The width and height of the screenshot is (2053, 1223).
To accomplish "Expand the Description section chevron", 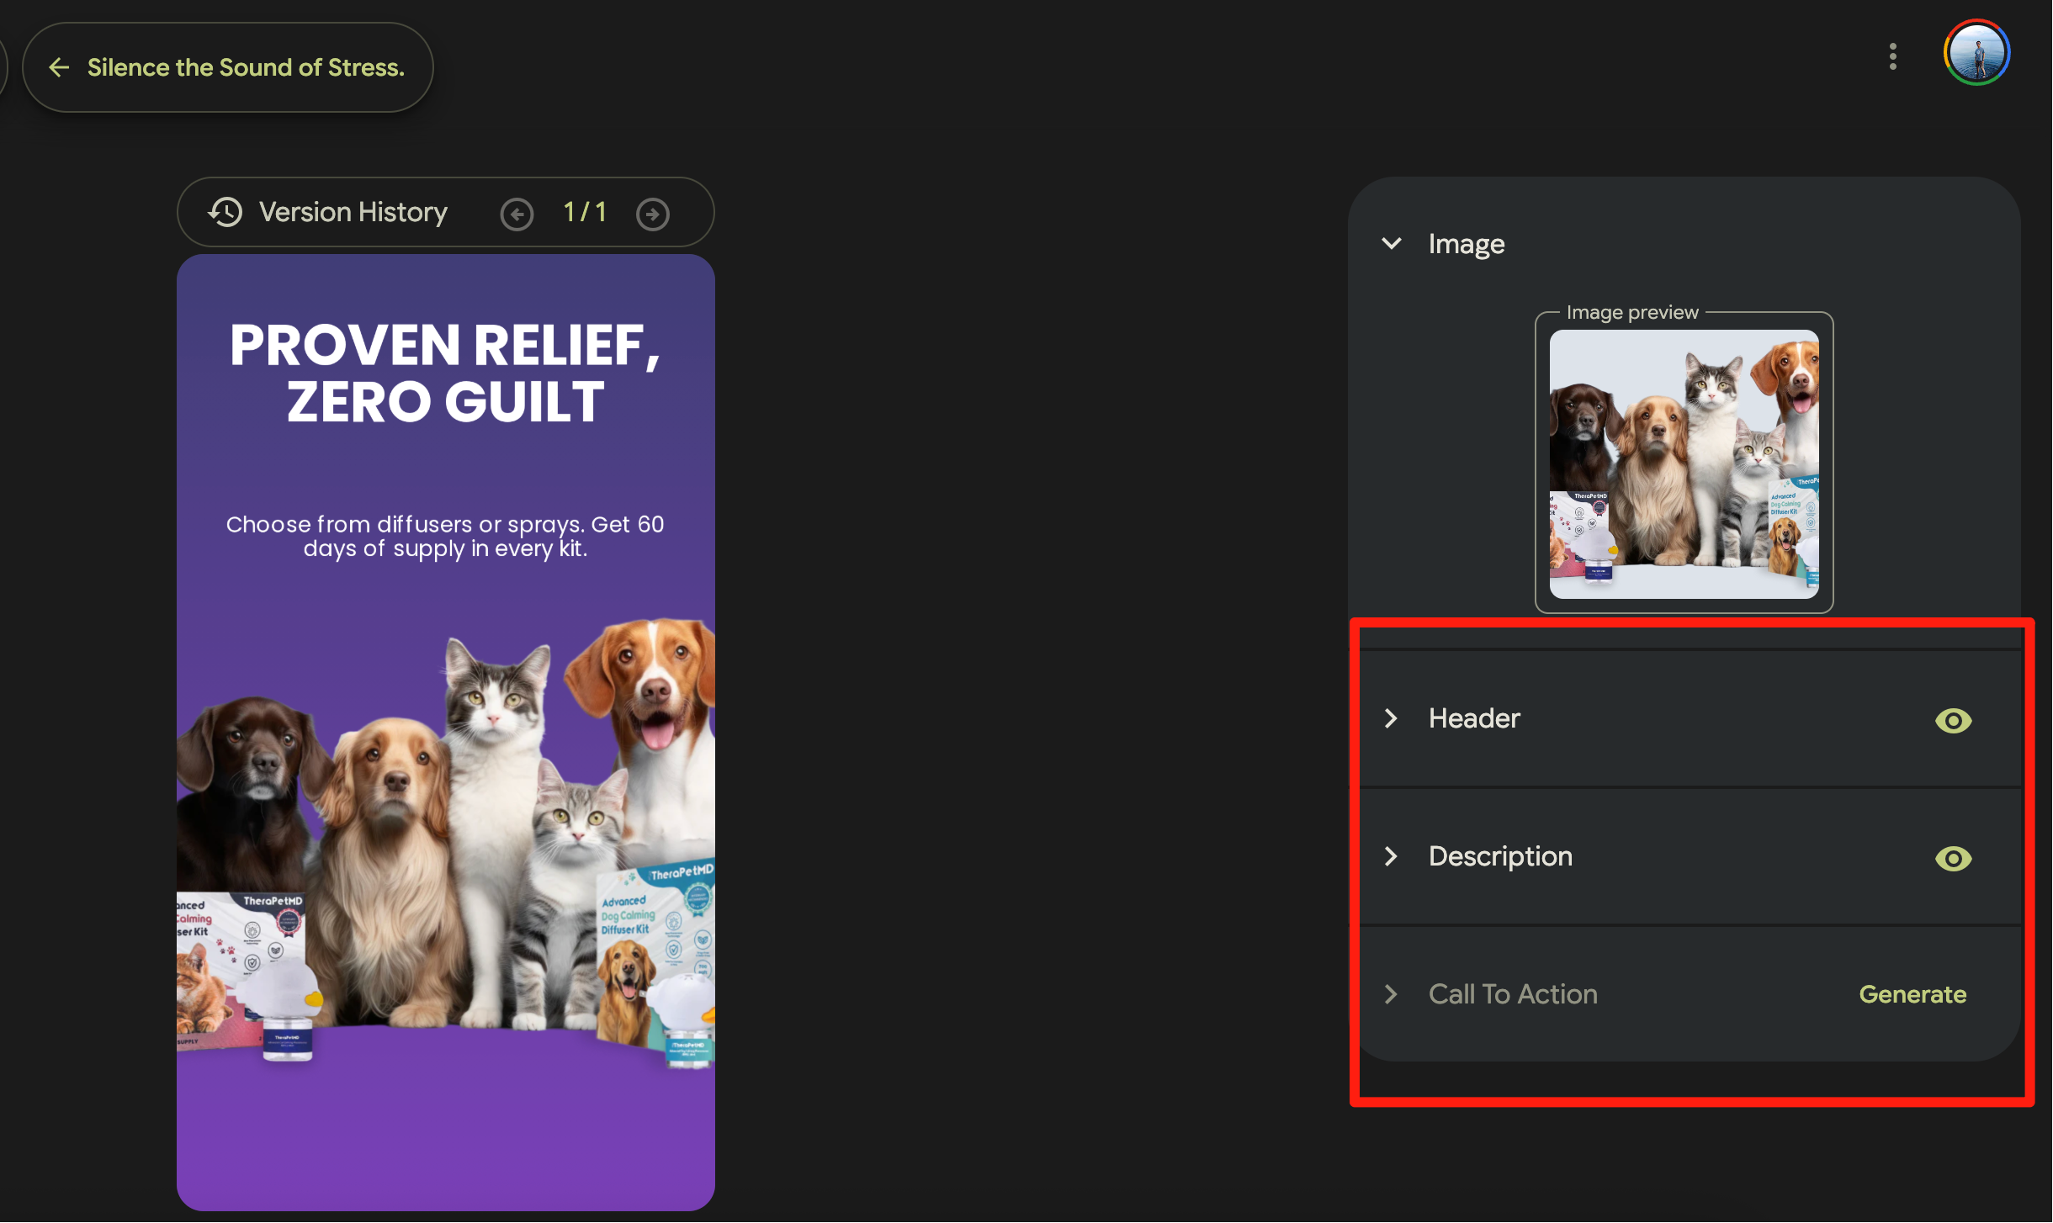I will point(1392,856).
